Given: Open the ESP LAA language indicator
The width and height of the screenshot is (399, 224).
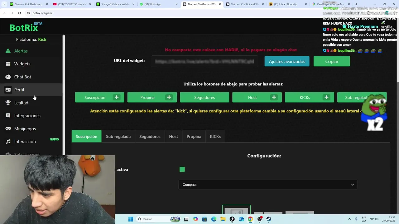Looking at the screenshot, I should click(364, 219).
